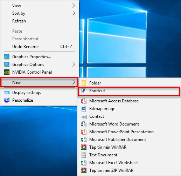Create a new Shortcut
181x176 pixels.
click(x=129, y=91)
